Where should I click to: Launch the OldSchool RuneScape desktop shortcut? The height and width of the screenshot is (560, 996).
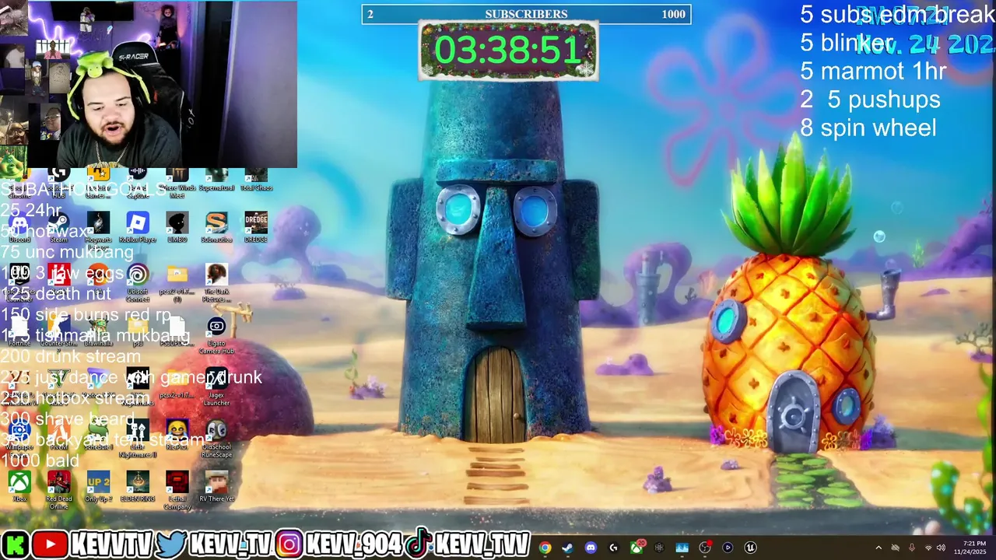[216, 439]
